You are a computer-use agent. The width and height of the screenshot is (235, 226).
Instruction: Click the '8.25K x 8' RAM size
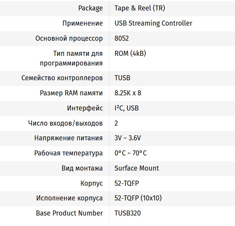128,93
